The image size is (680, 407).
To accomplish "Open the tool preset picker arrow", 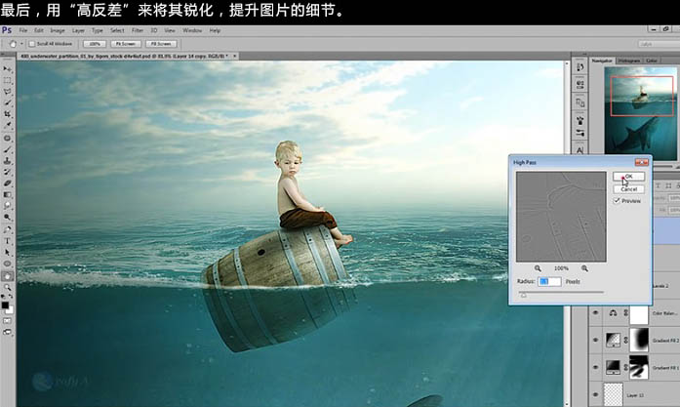I will pos(21,44).
